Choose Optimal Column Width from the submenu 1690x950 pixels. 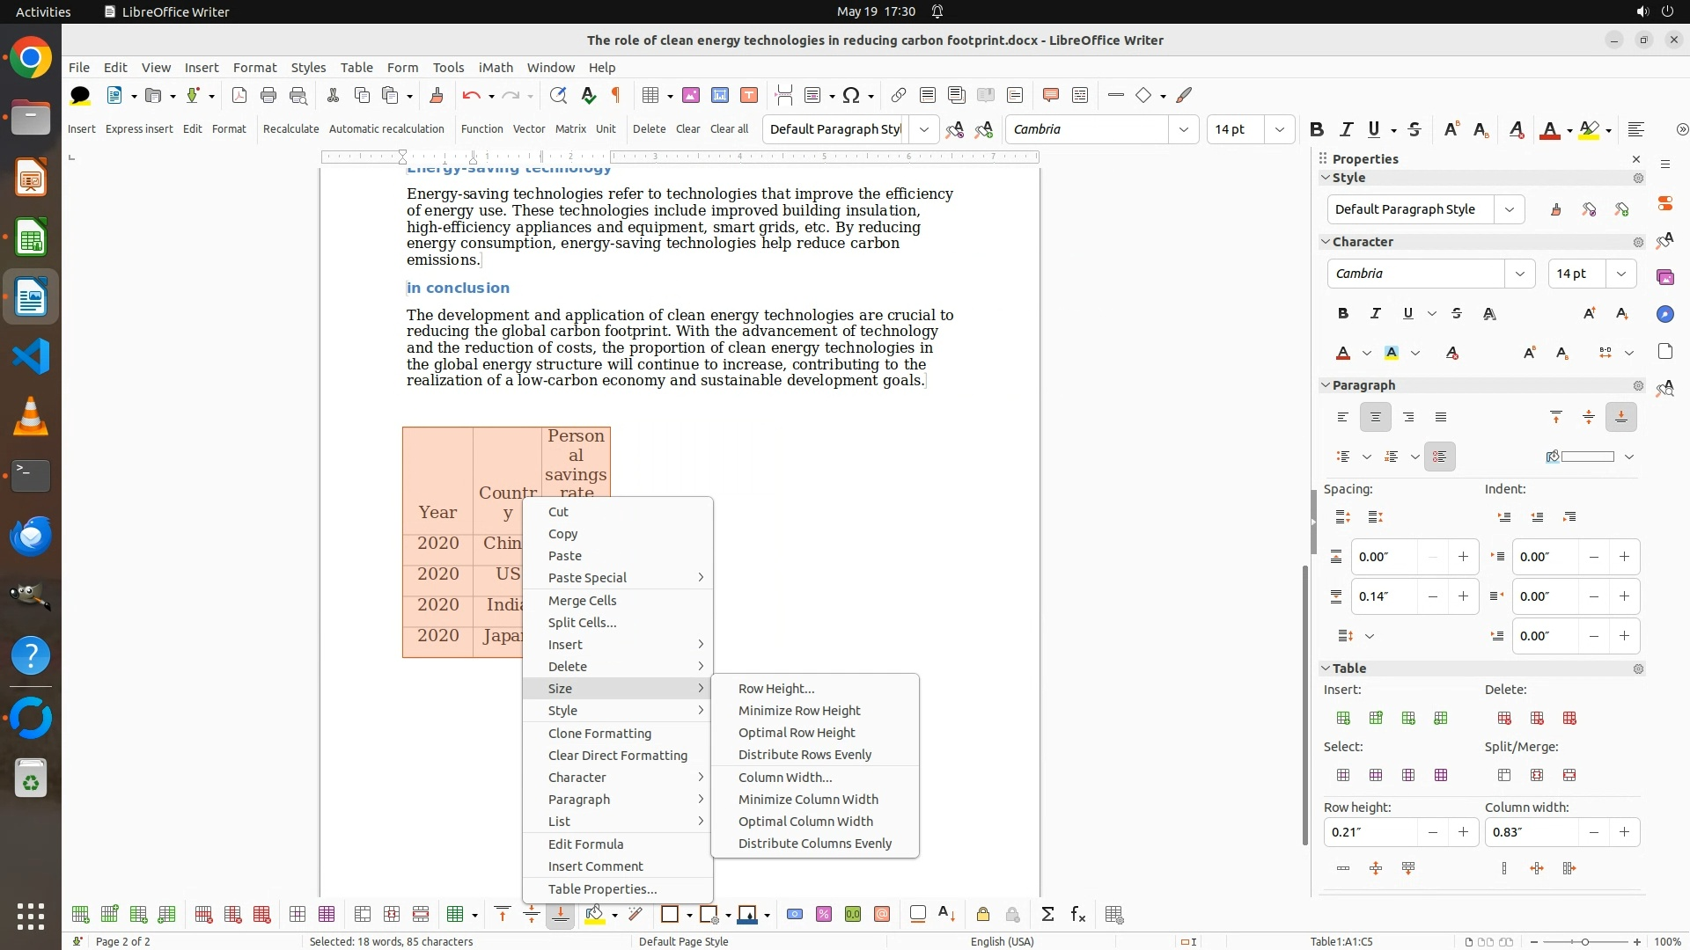tap(805, 822)
